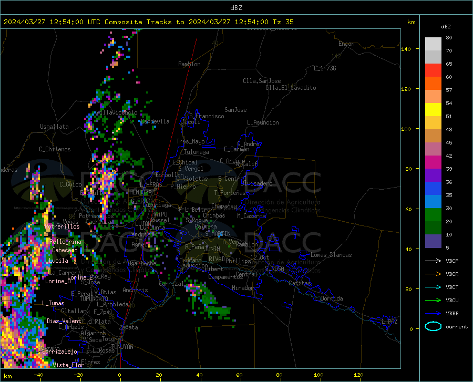This screenshot has height=382, width=473.
Task: Click the Diaz_Valent place label
Action: tap(64, 321)
